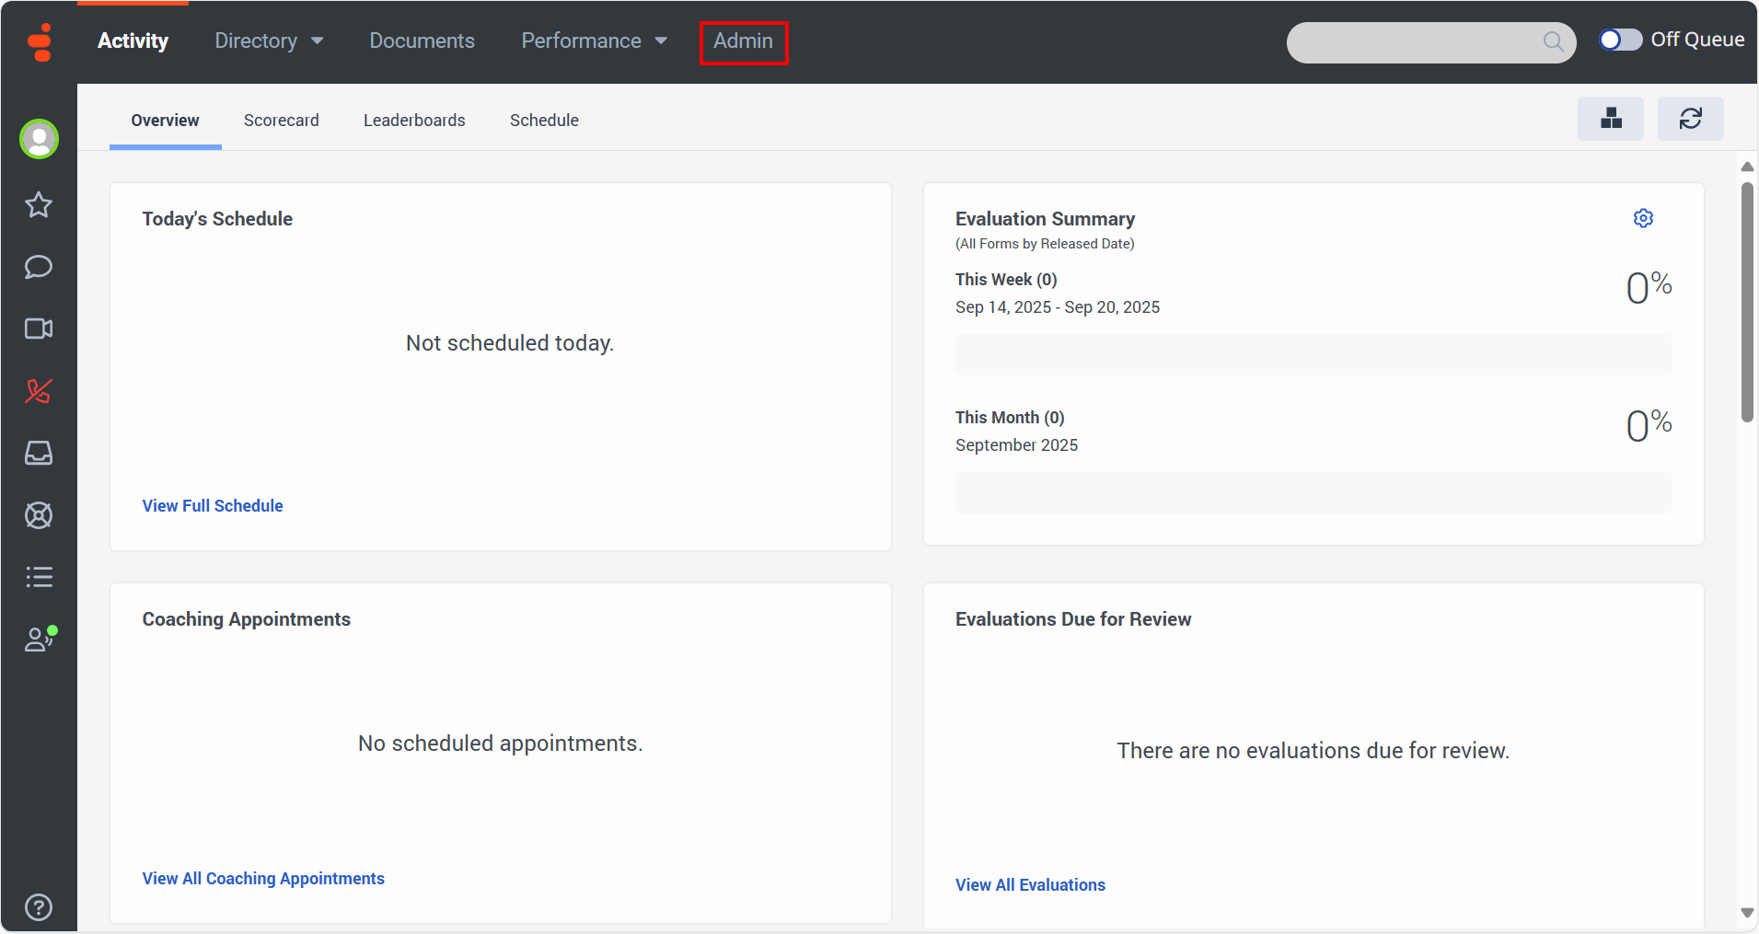This screenshot has width=1759, height=934.
Task: Click View All Evaluations link
Action: click(x=1030, y=885)
